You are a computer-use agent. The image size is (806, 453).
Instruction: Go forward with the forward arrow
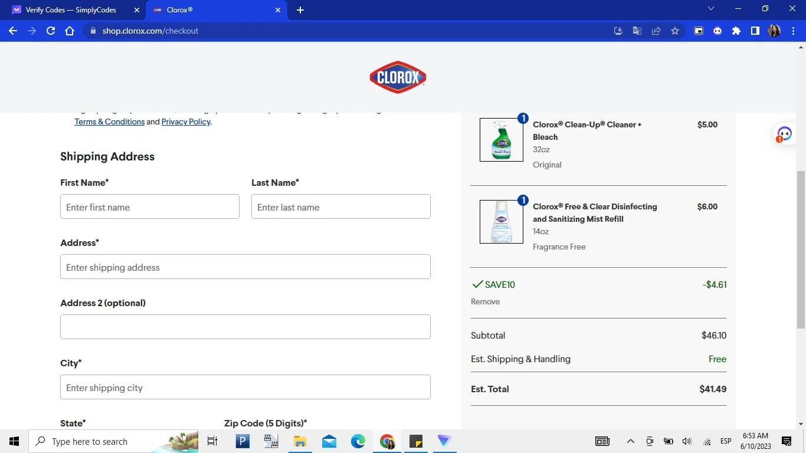(32, 31)
